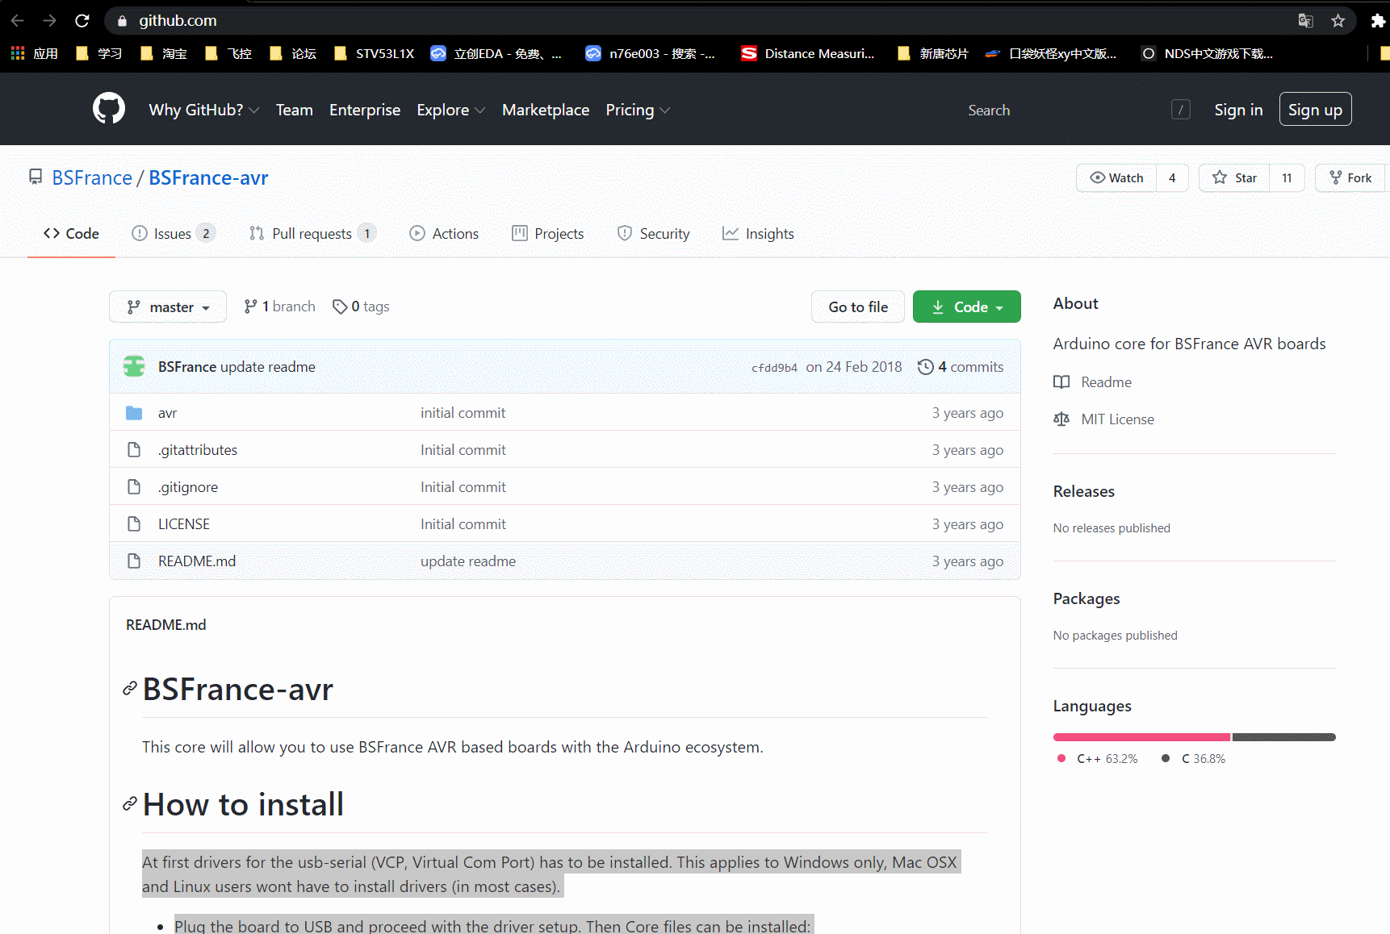Click the Marketplace nav link
This screenshot has width=1390, height=934.
coord(546,110)
